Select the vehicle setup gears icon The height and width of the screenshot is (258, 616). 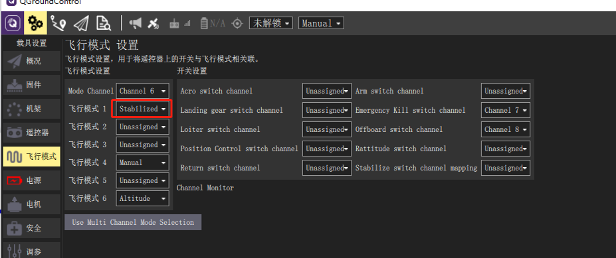pyautogui.click(x=36, y=23)
